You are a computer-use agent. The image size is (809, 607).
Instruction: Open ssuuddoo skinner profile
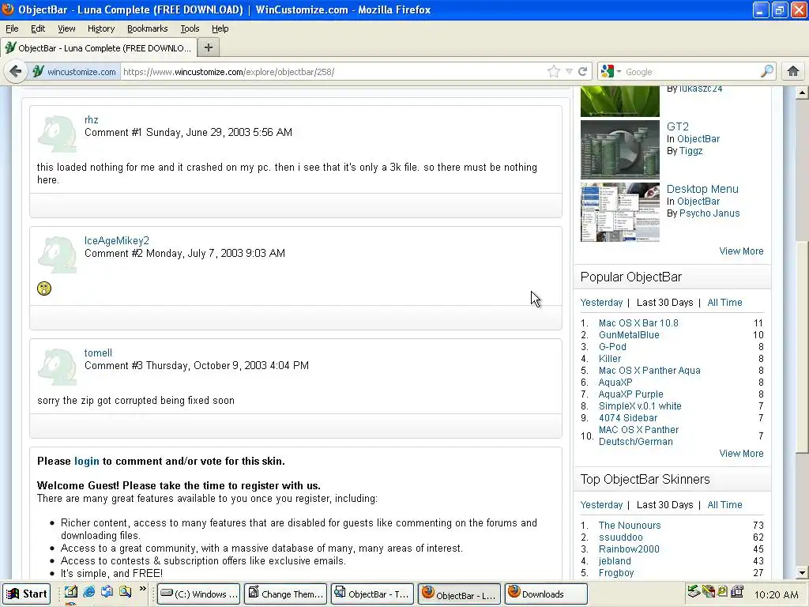tap(621, 537)
